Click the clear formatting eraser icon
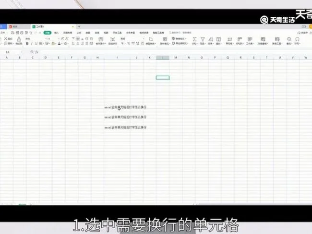This screenshot has width=312, height=234. point(65,43)
